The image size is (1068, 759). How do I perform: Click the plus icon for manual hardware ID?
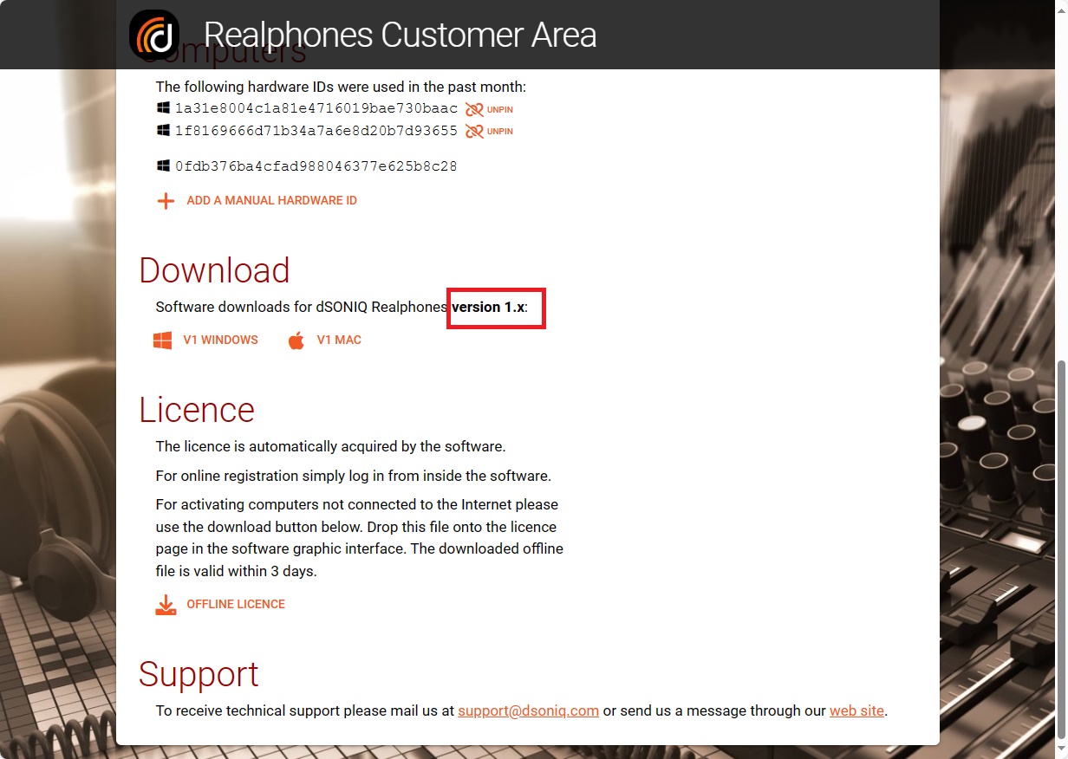tap(166, 201)
